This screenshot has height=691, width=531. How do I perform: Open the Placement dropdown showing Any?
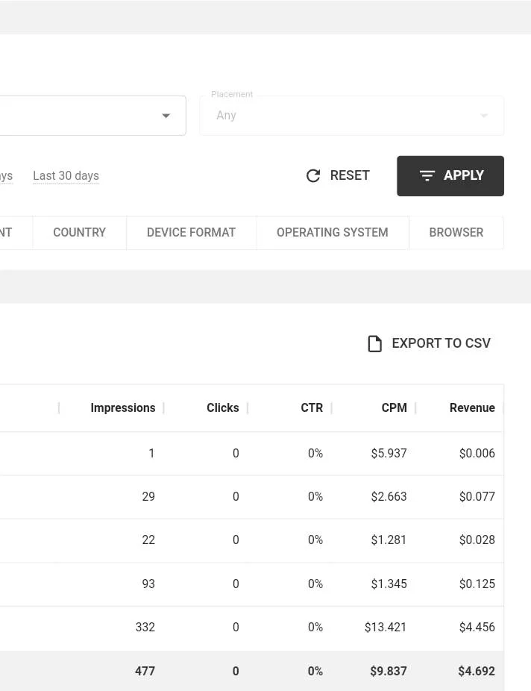point(352,116)
